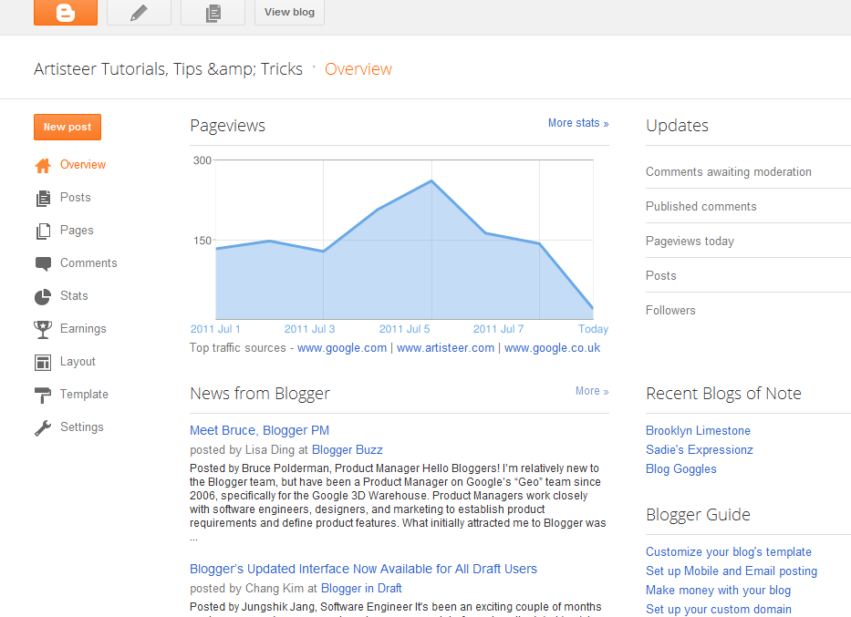Open Meet Bruce, Blogger PM article
Image resolution: width=851 pixels, height=617 pixels.
(x=259, y=430)
